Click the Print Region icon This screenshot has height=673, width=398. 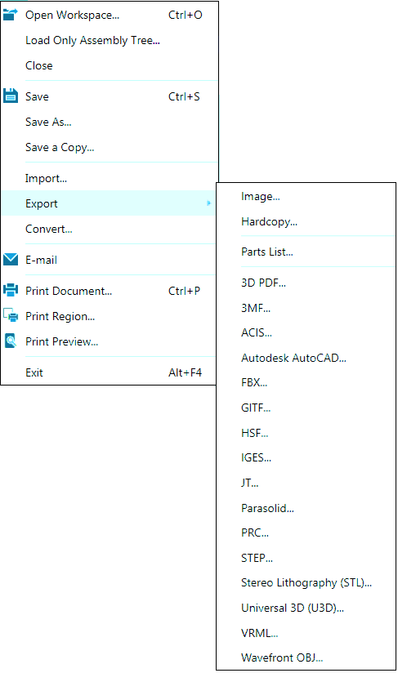11,315
